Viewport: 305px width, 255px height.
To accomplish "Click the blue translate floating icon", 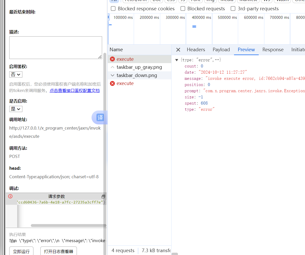I will [100, 117].
